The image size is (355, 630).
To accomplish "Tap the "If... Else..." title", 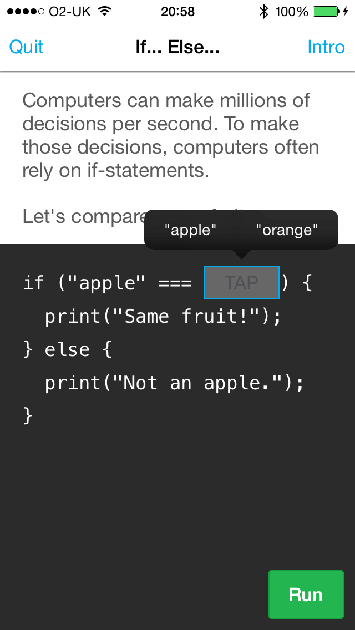I will [x=177, y=47].
